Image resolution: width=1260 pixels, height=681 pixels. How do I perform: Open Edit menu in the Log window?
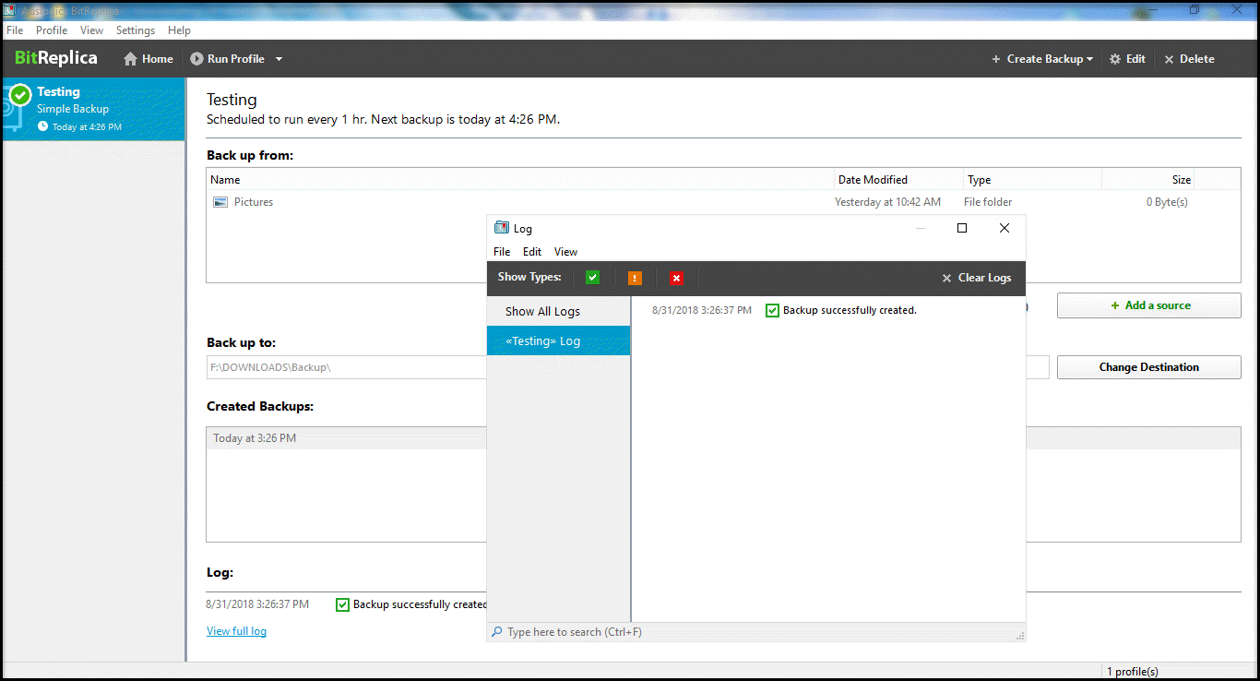[532, 252]
